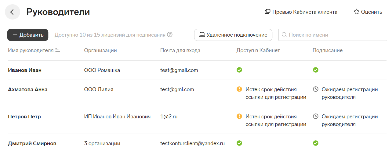The width and height of the screenshot is (392, 151).
Task: Open Удаленное подключение
Action: [233, 35]
